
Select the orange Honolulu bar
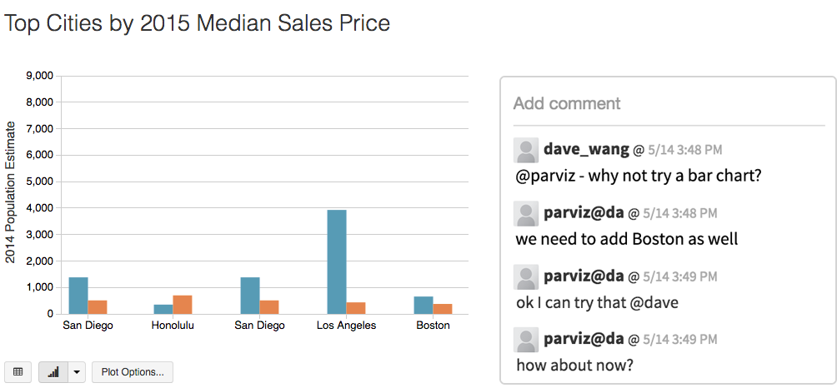tap(183, 305)
